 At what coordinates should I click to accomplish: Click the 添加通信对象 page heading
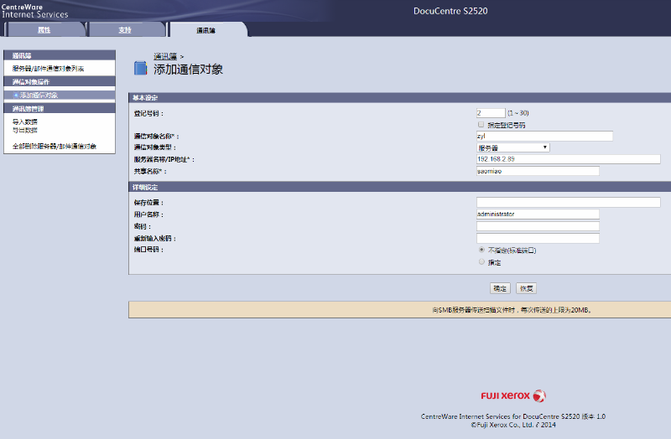click(188, 70)
